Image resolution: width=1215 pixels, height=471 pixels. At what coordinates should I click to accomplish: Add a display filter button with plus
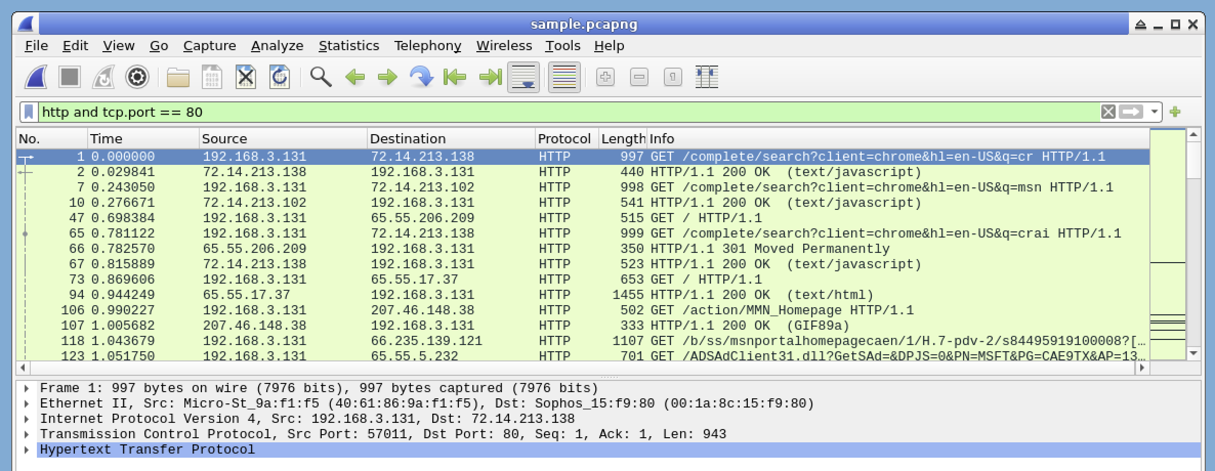pos(1175,112)
